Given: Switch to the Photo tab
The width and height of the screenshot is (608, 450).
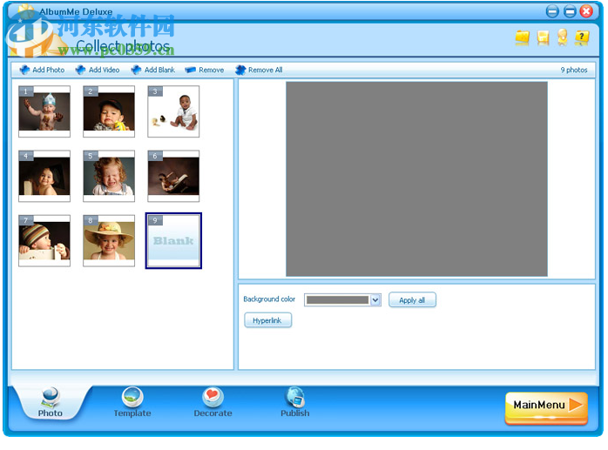Looking at the screenshot, I should coord(51,403).
